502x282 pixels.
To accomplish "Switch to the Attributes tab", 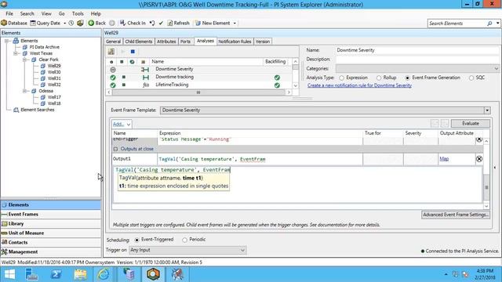I will tap(166, 42).
